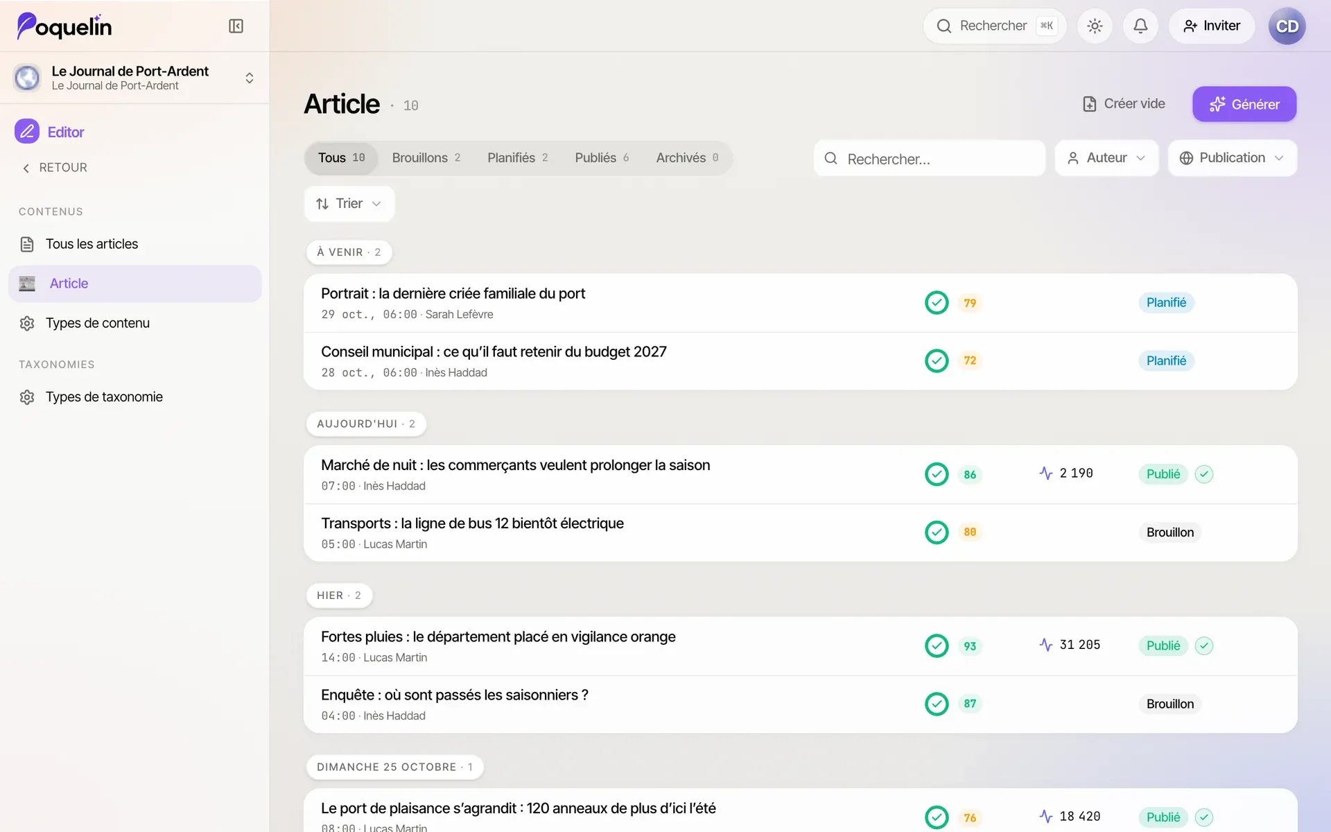
Task: Click the Poquelin logo
Action: coord(64,26)
